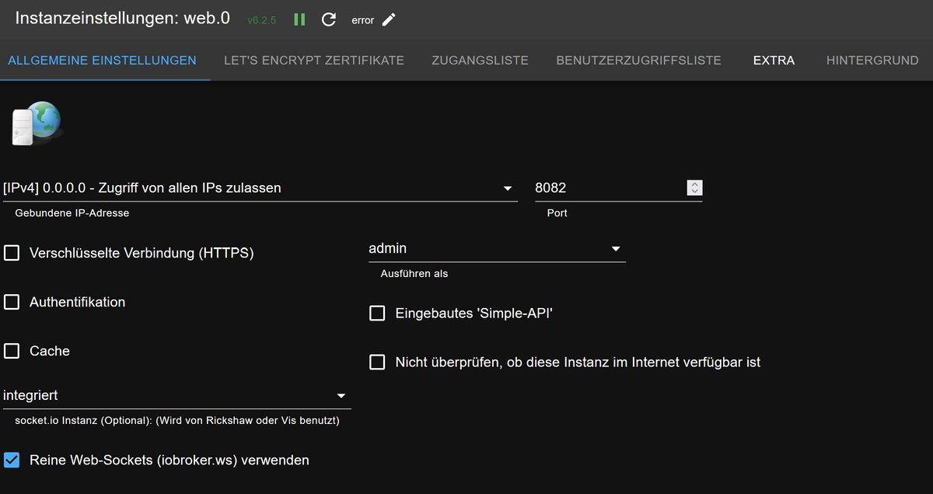Click the restart instance icon
The height and width of the screenshot is (494, 933).
pos(329,19)
